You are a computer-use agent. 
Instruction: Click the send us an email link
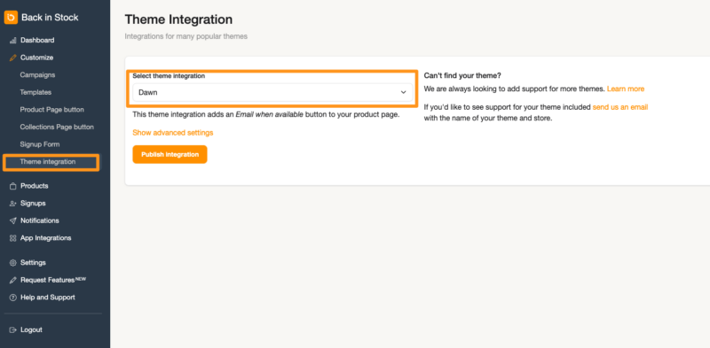619,107
